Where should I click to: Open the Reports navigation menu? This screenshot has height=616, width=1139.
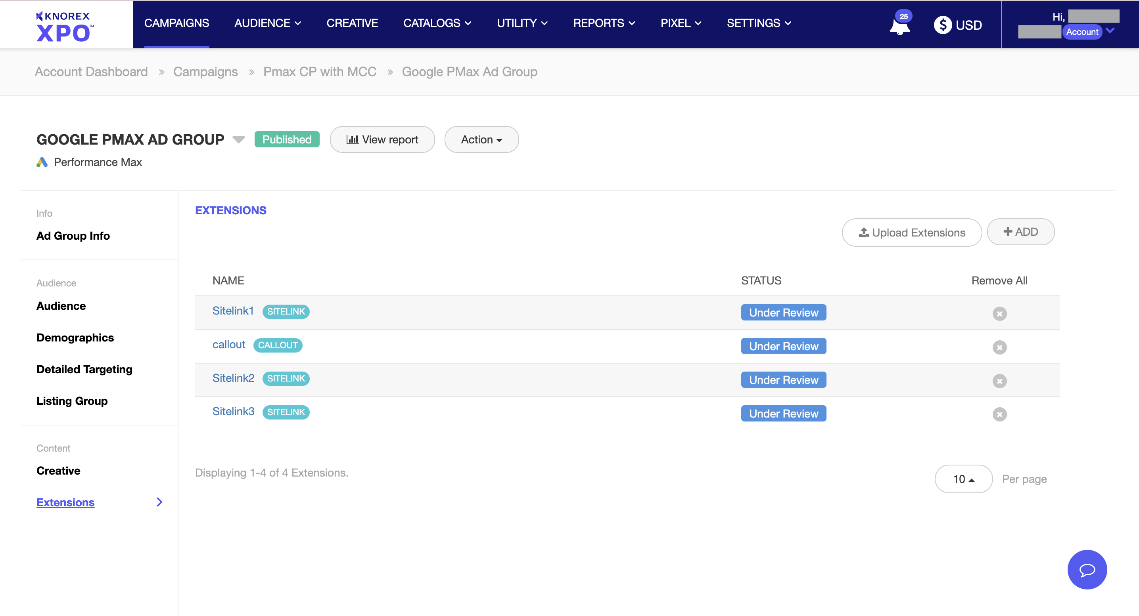(x=604, y=23)
